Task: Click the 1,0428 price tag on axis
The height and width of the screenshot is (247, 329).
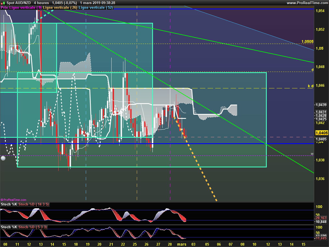Action: [321, 116]
